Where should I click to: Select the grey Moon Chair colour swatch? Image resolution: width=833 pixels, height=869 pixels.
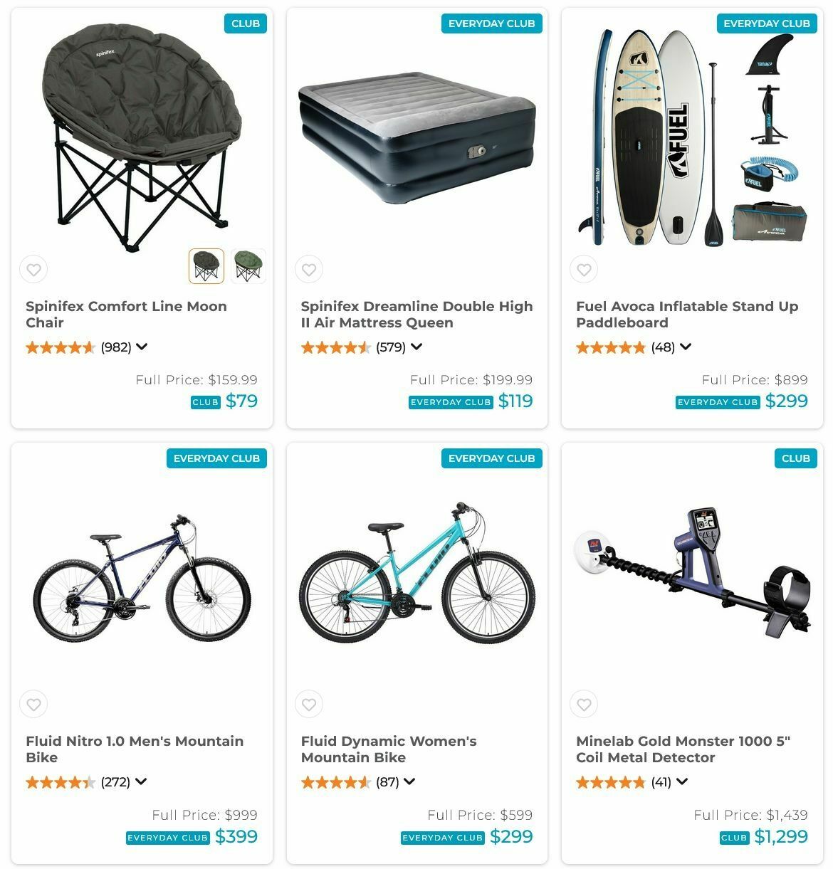click(206, 266)
